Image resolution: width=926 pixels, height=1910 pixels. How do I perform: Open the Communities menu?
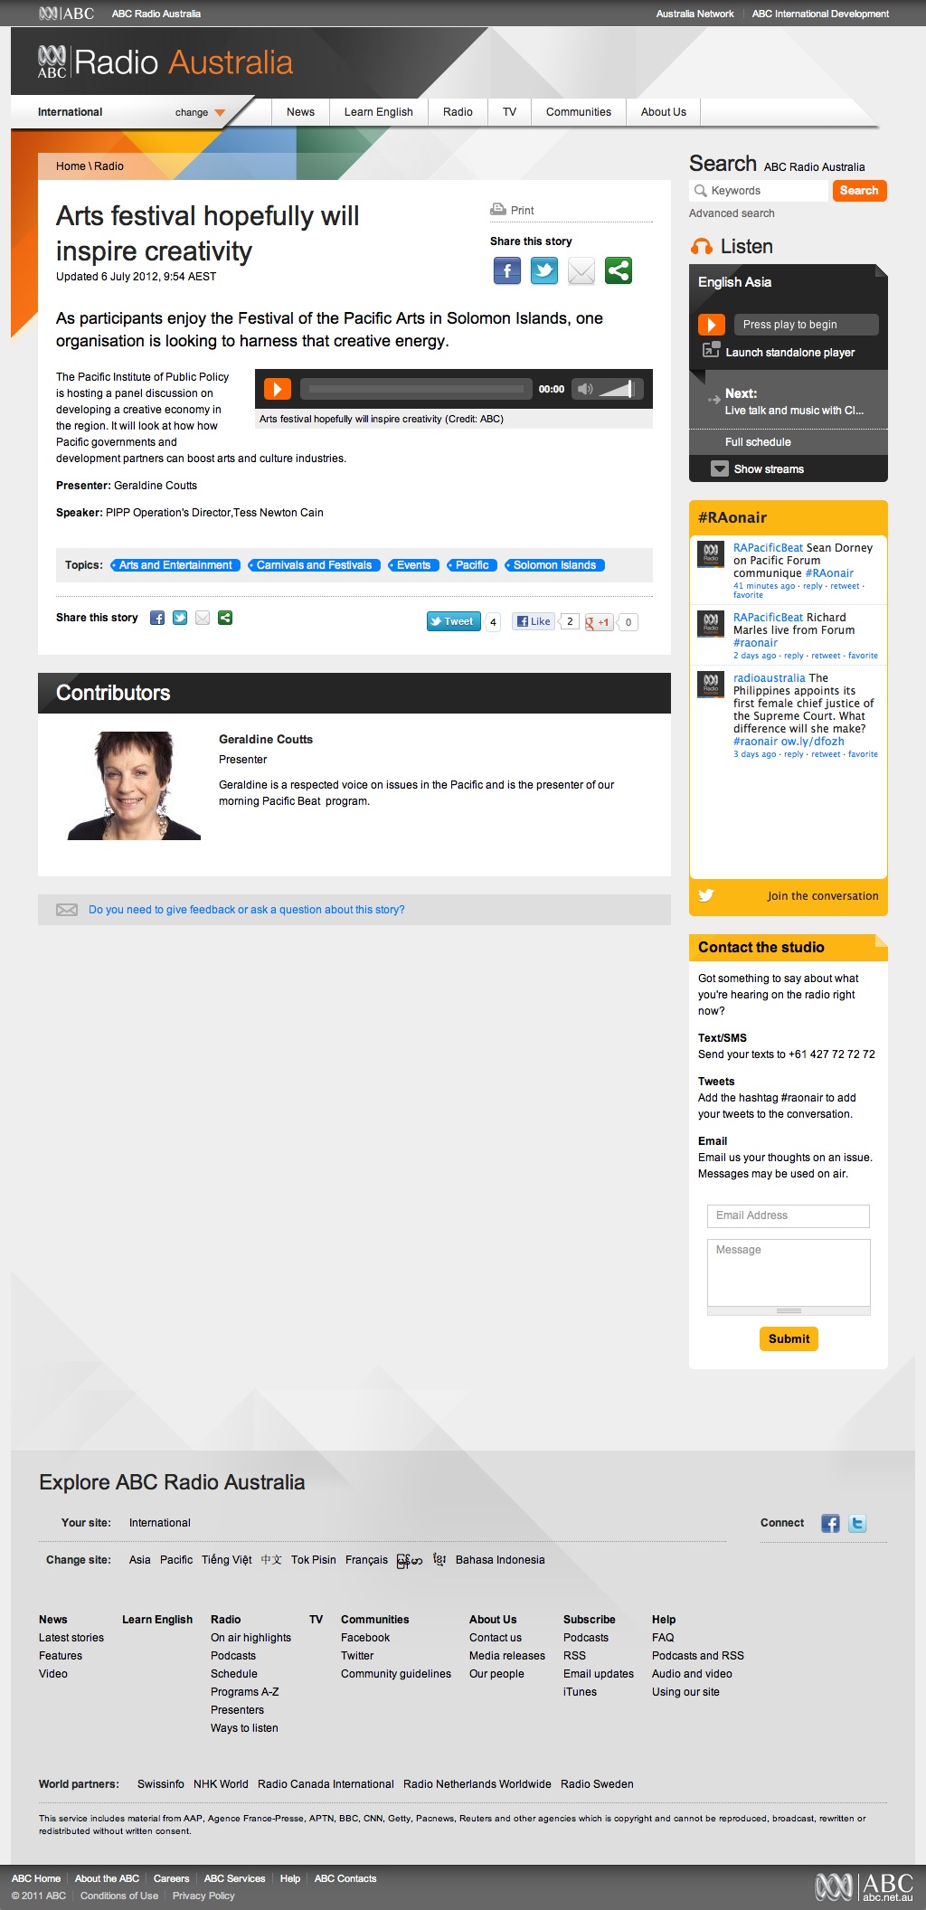click(579, 112)
